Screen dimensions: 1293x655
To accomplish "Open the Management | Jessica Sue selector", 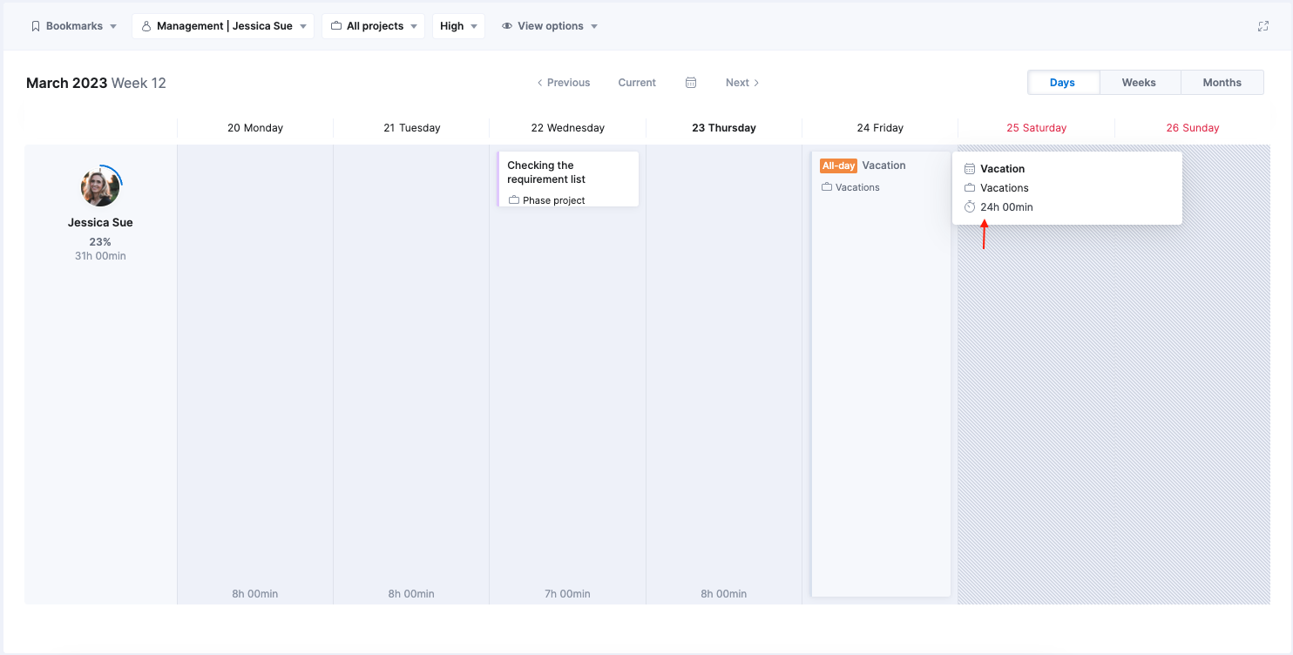I will [x=223, y=26].
